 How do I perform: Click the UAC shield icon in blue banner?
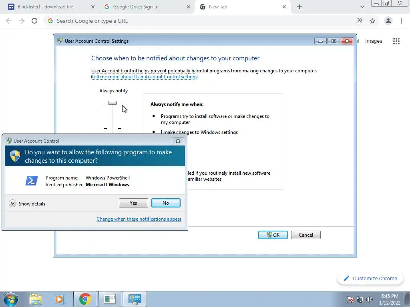15,155
